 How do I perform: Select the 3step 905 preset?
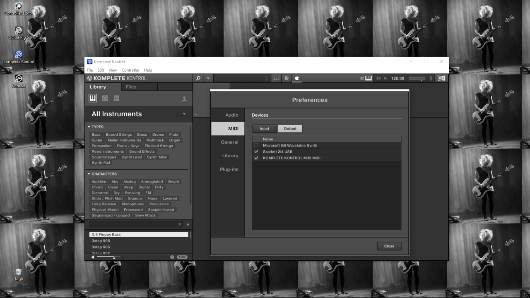(x=139, y=241)
